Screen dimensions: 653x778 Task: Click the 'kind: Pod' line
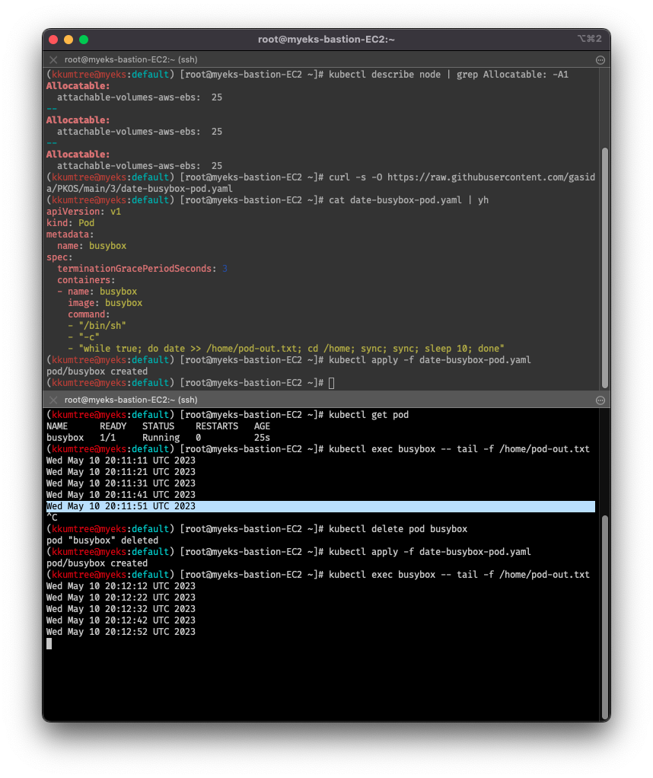tap(71, 223)
